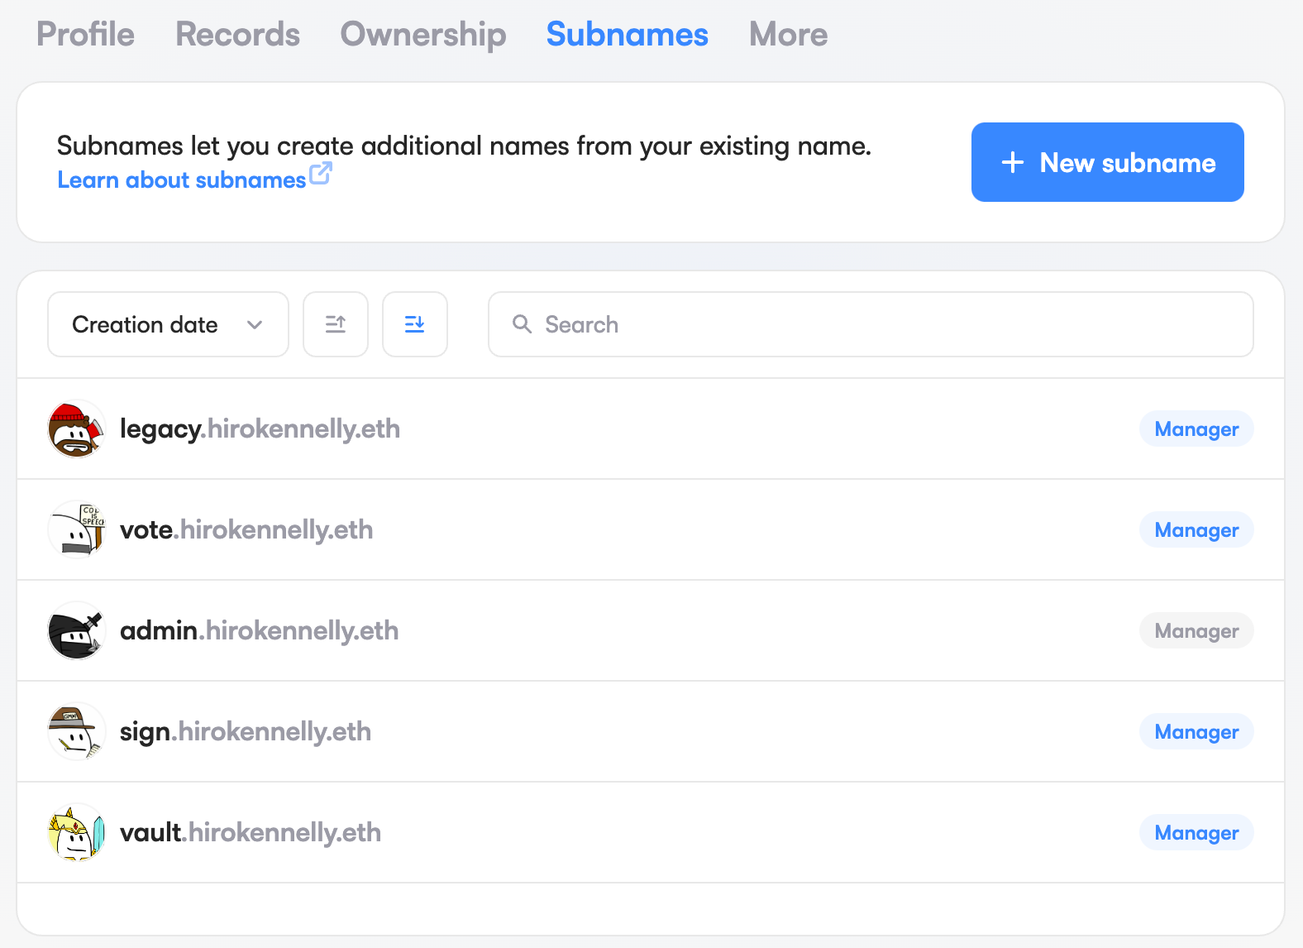Click the plus icon on New subname
The image size is (1303, 948).
[1013, 163]
